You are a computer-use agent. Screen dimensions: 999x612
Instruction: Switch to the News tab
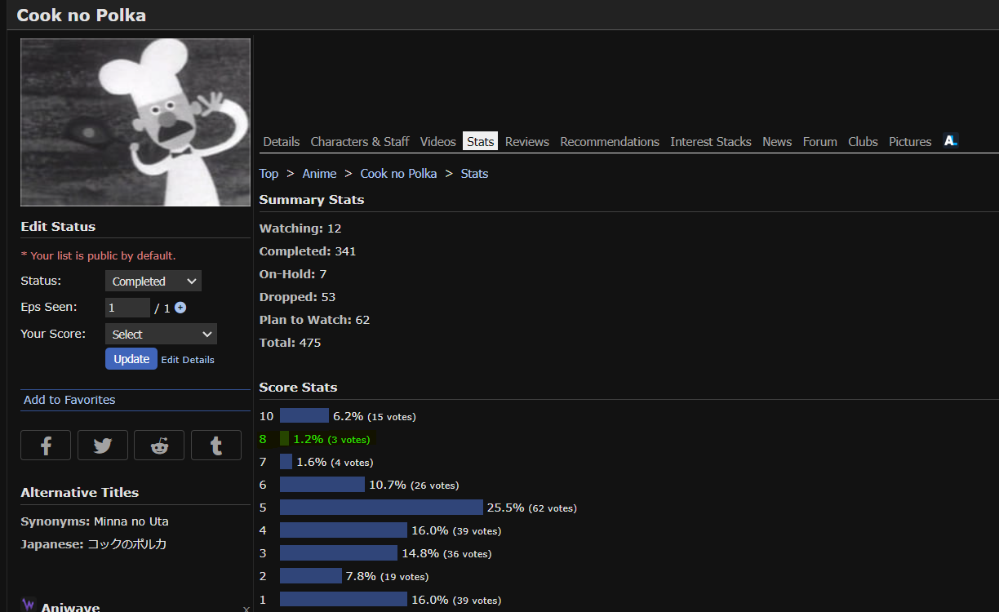(777, 141)
